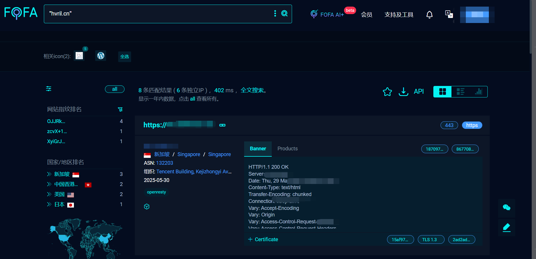Viewport: 536px width, 259px height.
Task: Click the 新加坡 country link in result
Action: (162, 154)
